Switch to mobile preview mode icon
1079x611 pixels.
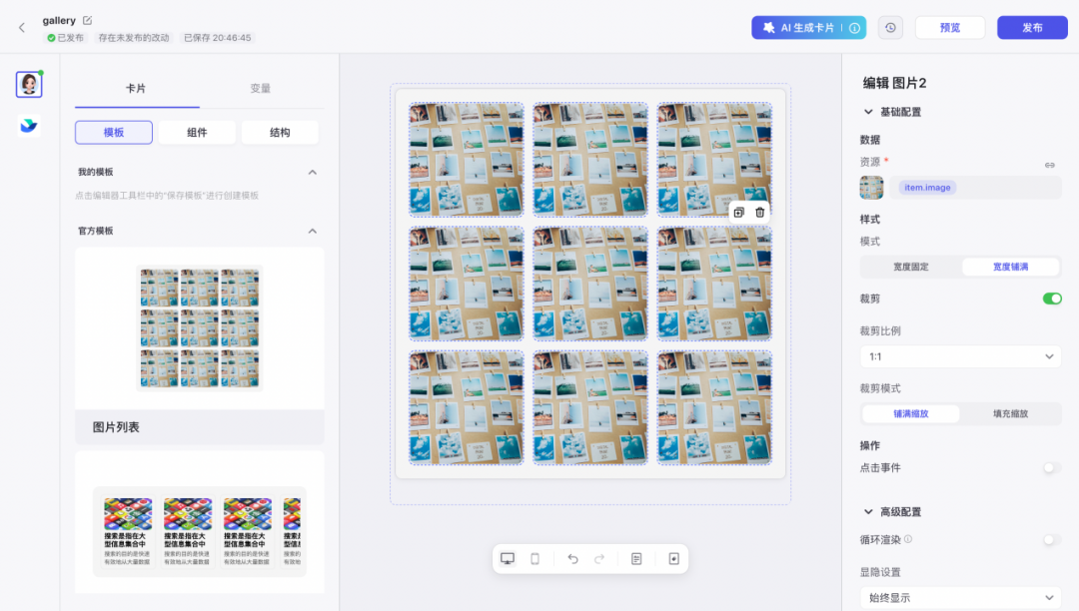535,559
